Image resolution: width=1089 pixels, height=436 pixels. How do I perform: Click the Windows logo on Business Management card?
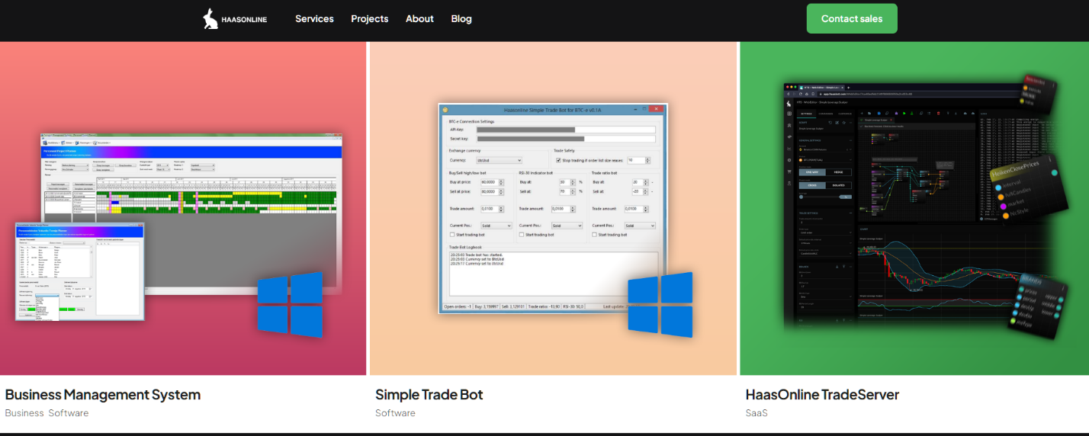click(x=290, y=305)
